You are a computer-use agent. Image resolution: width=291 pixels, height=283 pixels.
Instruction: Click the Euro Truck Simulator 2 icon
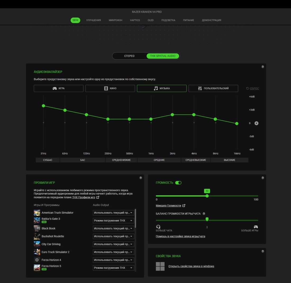coord(37,252)
